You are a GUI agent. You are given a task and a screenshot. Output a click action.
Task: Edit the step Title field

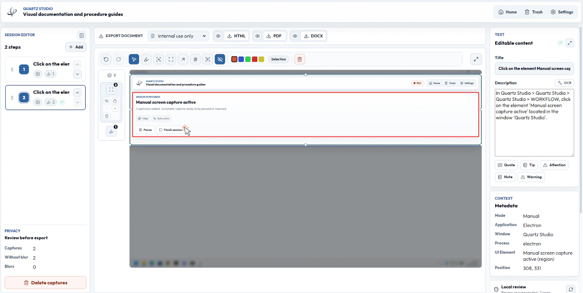point(534,68)
